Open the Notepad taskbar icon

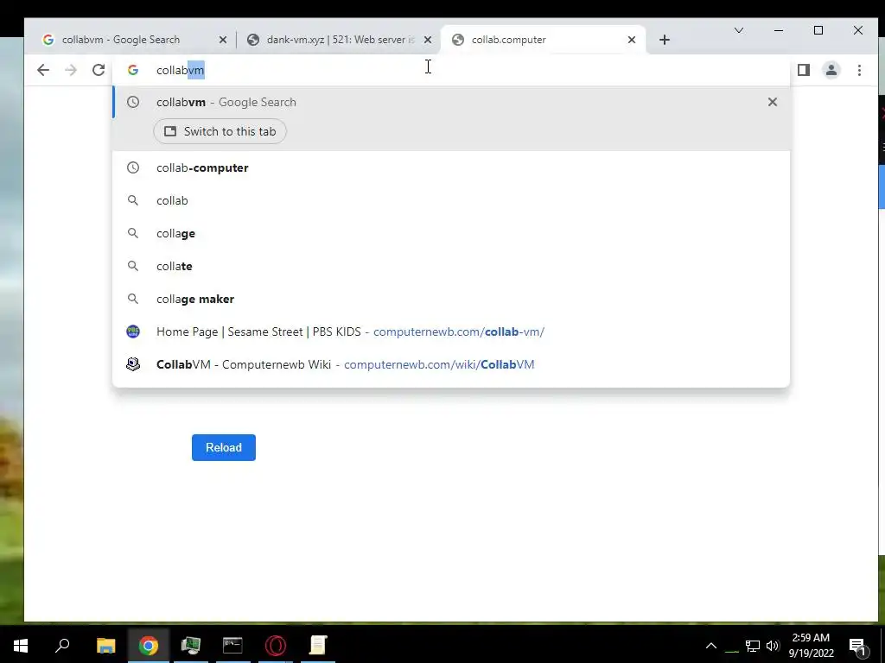tap(318, 645)
